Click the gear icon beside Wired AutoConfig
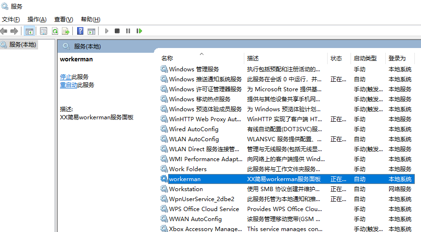 click(164, 129)
